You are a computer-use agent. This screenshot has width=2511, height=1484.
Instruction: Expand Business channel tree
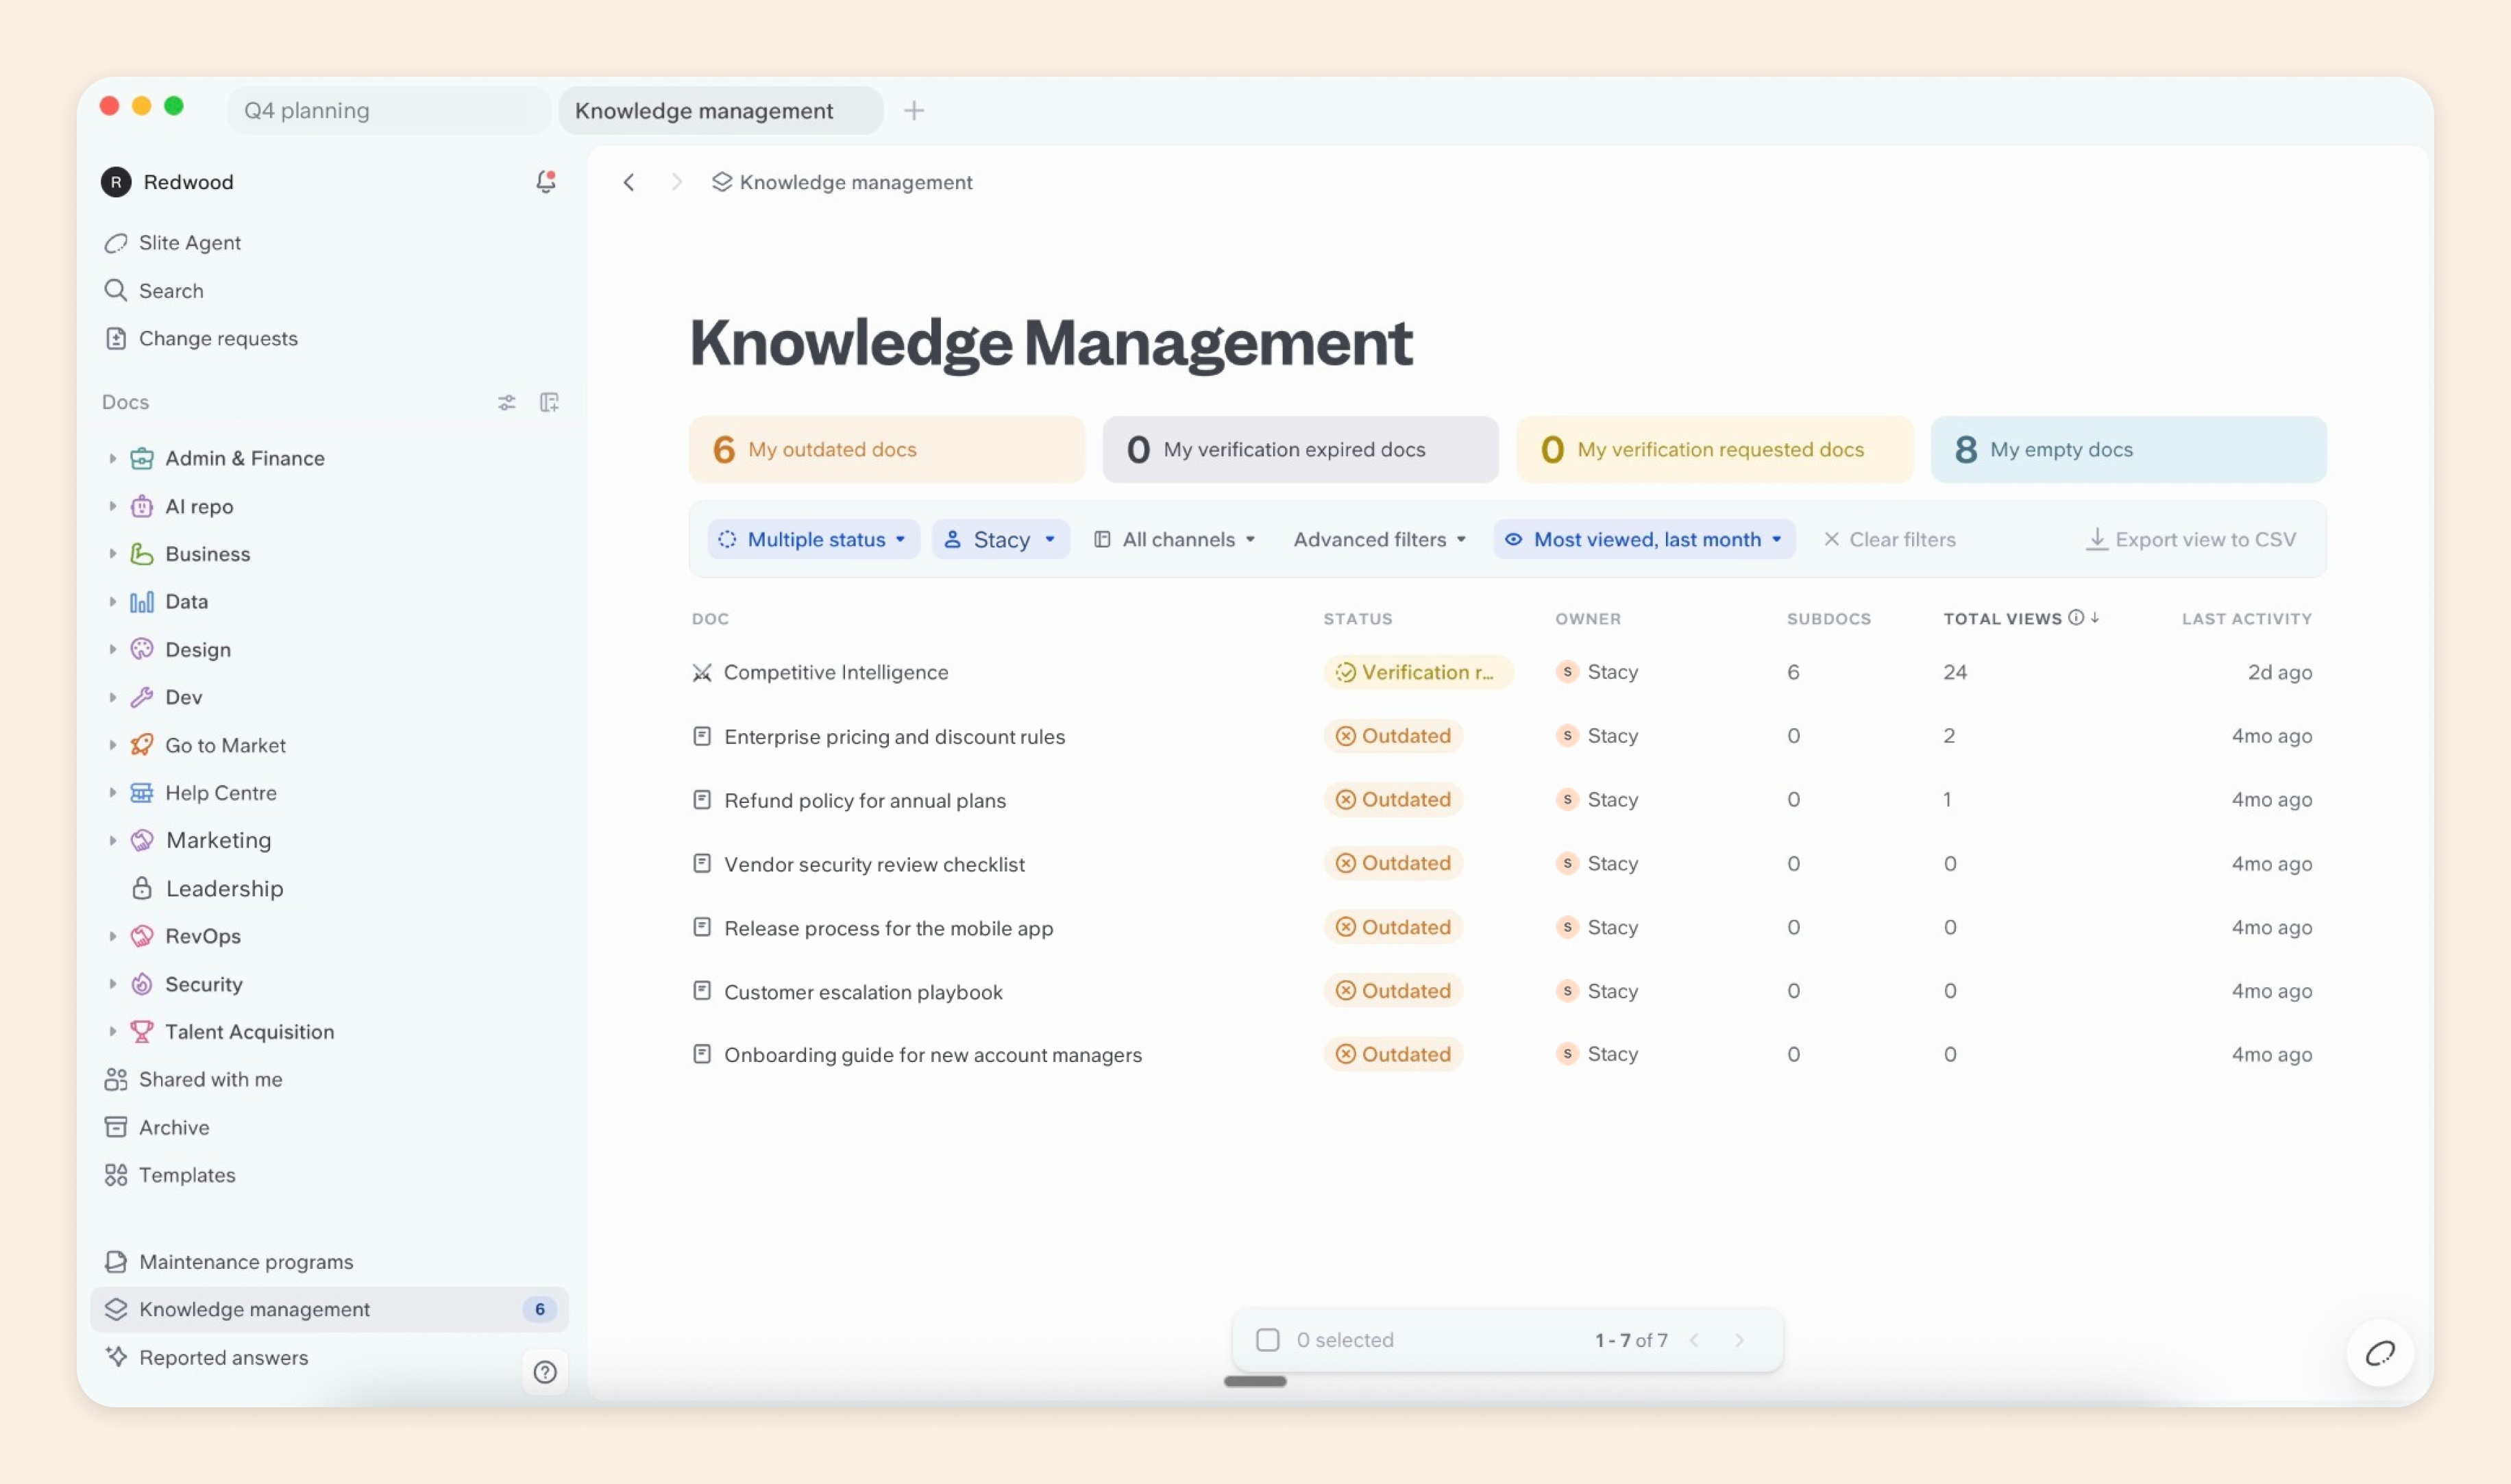click(x=112, y=554)
